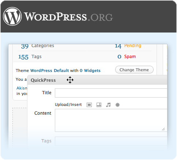Open the Categories link

click(x=43, y=46)
